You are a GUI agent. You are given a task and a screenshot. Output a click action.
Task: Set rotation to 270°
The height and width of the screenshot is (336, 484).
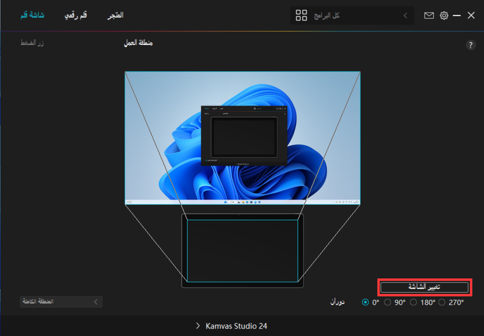(x=442, y=302)
